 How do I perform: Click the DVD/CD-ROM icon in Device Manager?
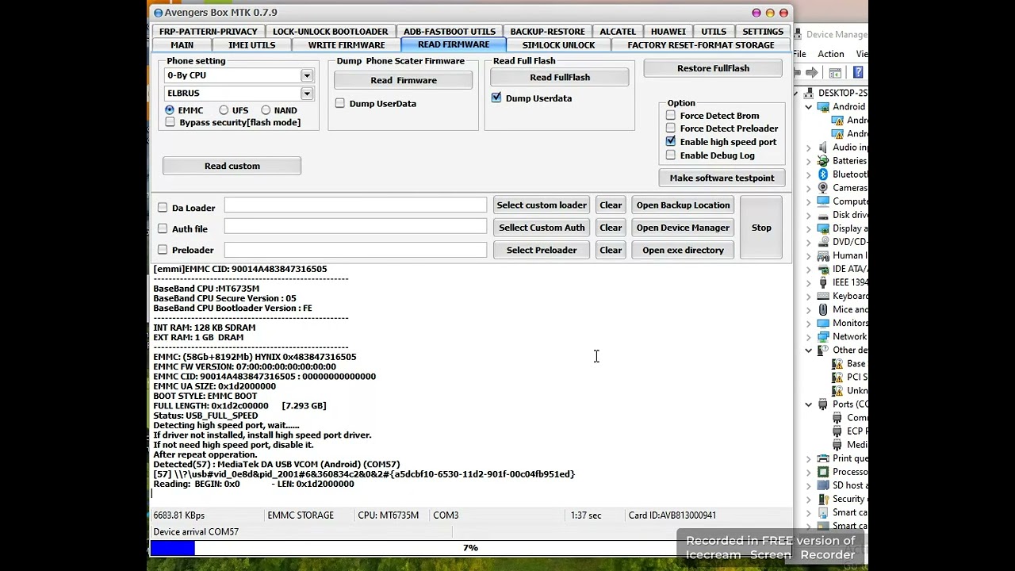(823, 242)
